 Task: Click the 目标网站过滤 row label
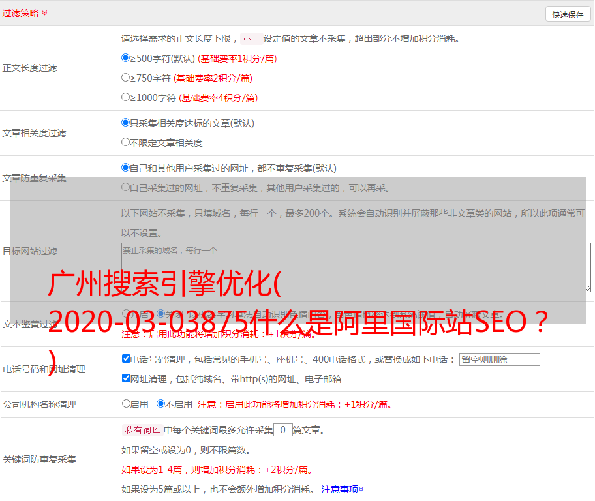30,251
